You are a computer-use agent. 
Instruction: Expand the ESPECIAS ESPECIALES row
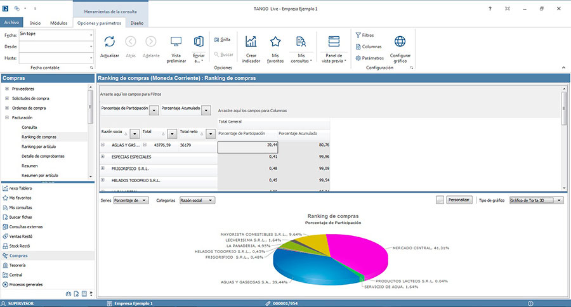103,157
